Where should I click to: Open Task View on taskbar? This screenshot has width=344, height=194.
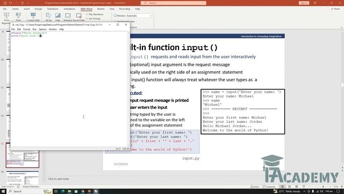click(56, 191)
